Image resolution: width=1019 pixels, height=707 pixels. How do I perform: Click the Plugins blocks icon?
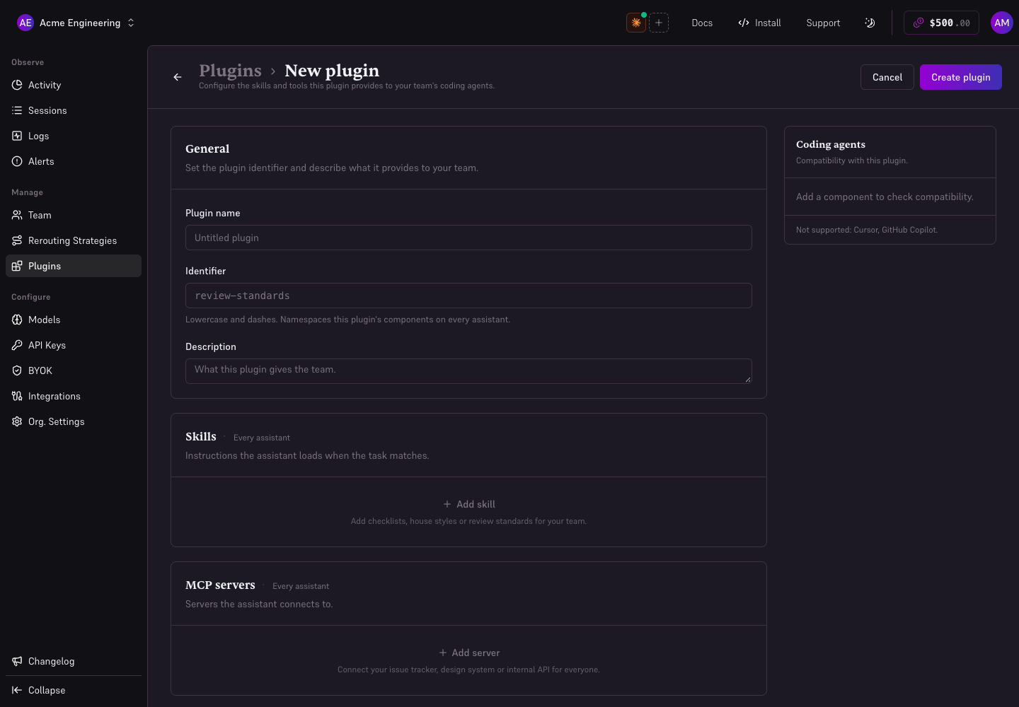(17, 266)
